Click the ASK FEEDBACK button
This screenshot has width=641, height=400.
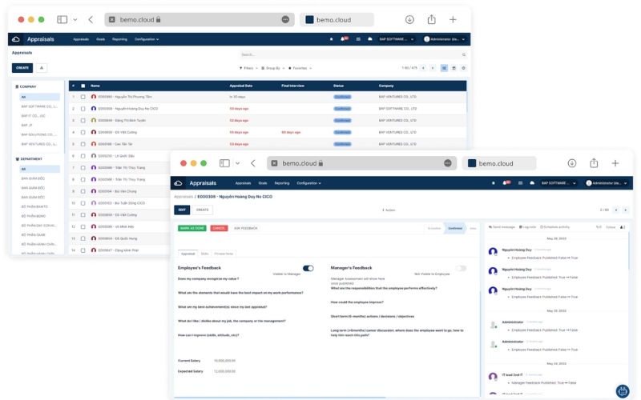246,228
